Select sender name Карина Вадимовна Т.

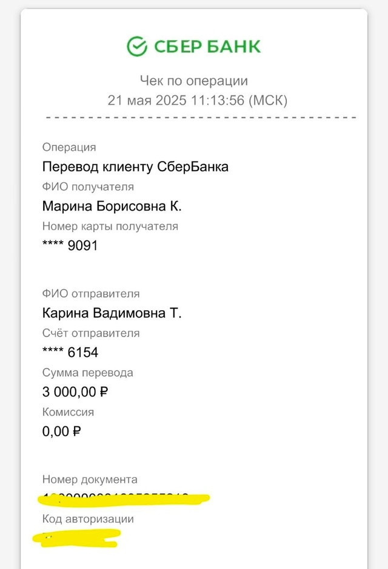coord(112,313)
